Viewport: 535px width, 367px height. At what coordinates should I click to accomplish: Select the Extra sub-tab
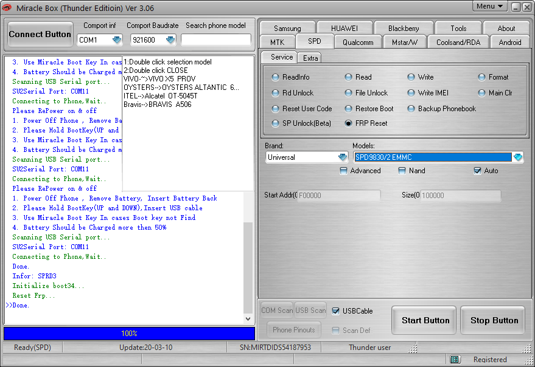point(310,58)
